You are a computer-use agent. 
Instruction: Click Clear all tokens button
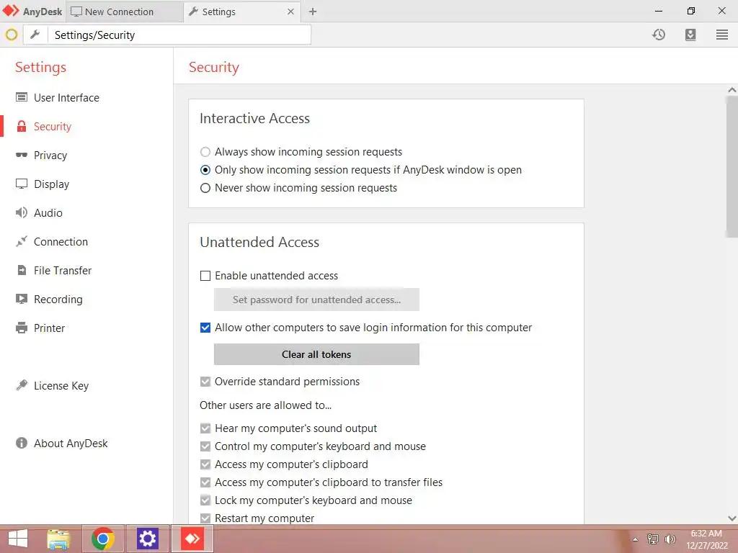pyautogui.click(x=316, y=354)
